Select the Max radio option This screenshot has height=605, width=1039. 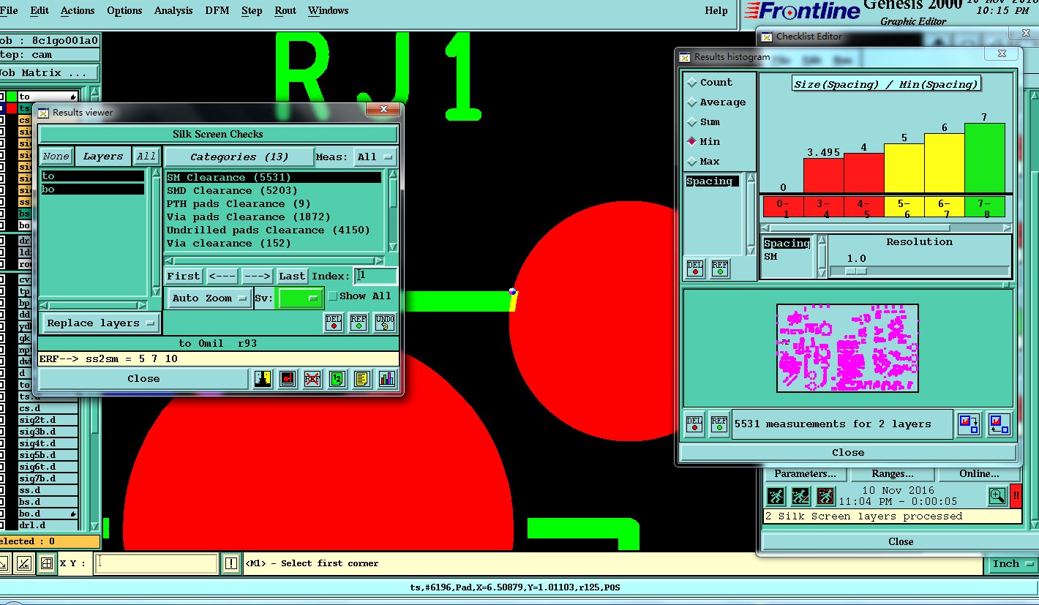tap(691, 161)
